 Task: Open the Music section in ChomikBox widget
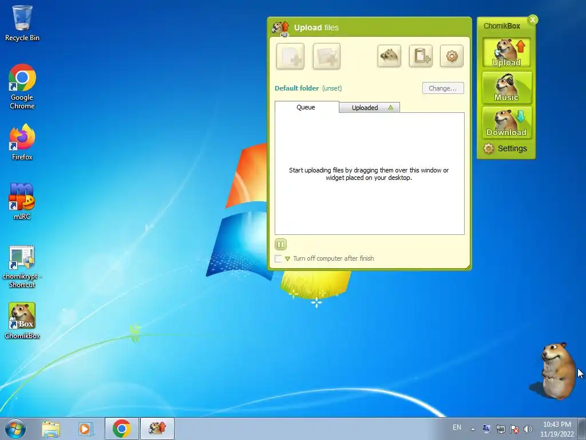point(506,88)
